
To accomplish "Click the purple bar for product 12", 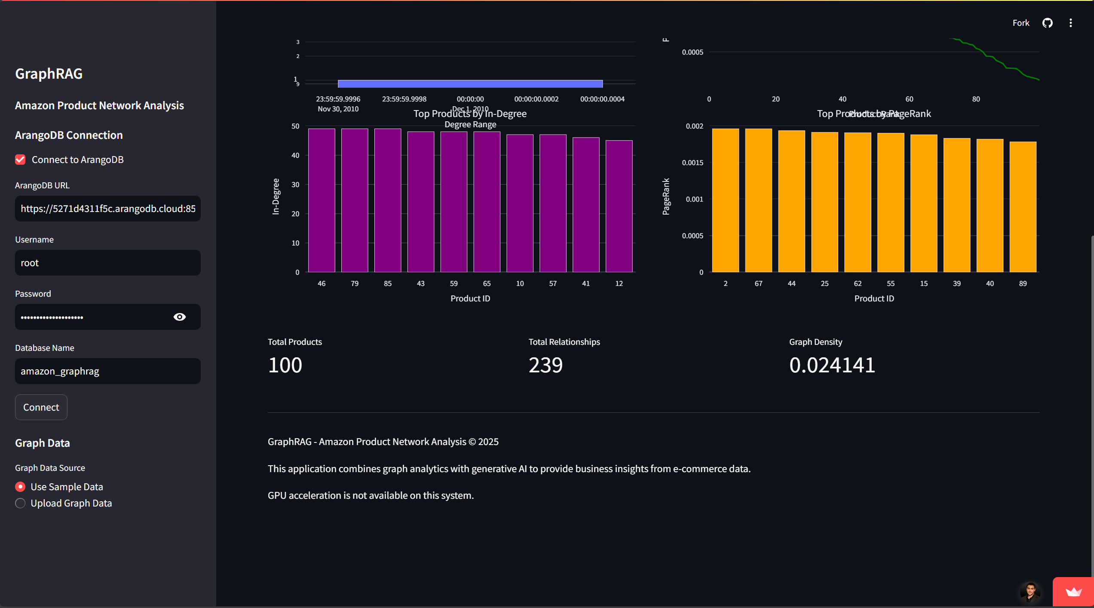I will tap(619, 206).
